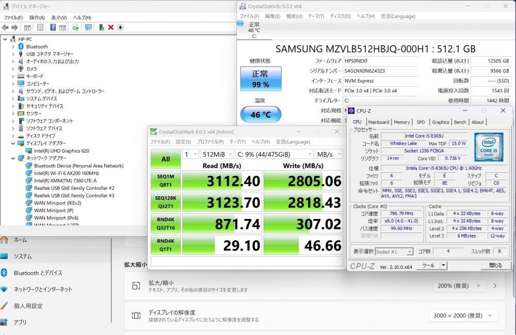
Task: Click the black down-arrow disable device icon
Action: 120,28
